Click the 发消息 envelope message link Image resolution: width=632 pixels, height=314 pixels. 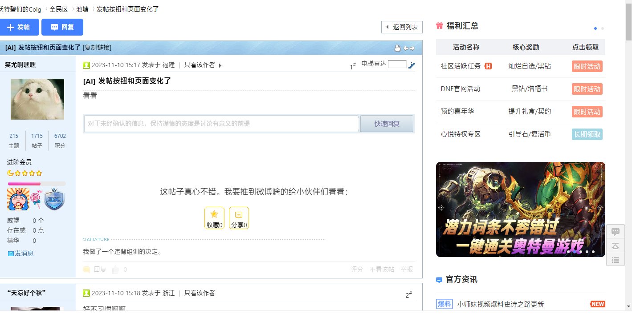[20, 254]
